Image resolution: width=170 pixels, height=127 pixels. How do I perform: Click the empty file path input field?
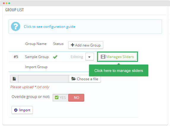44,79
